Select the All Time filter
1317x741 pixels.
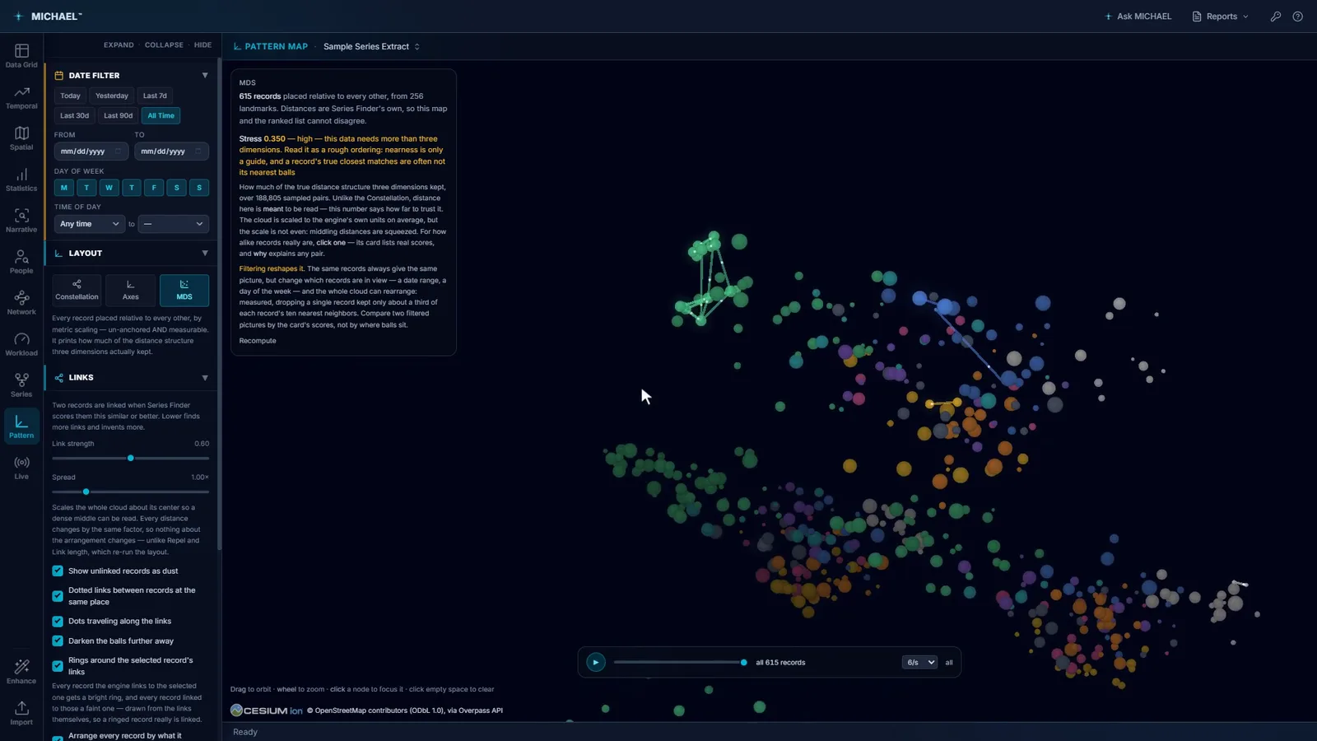pos(161,116)
